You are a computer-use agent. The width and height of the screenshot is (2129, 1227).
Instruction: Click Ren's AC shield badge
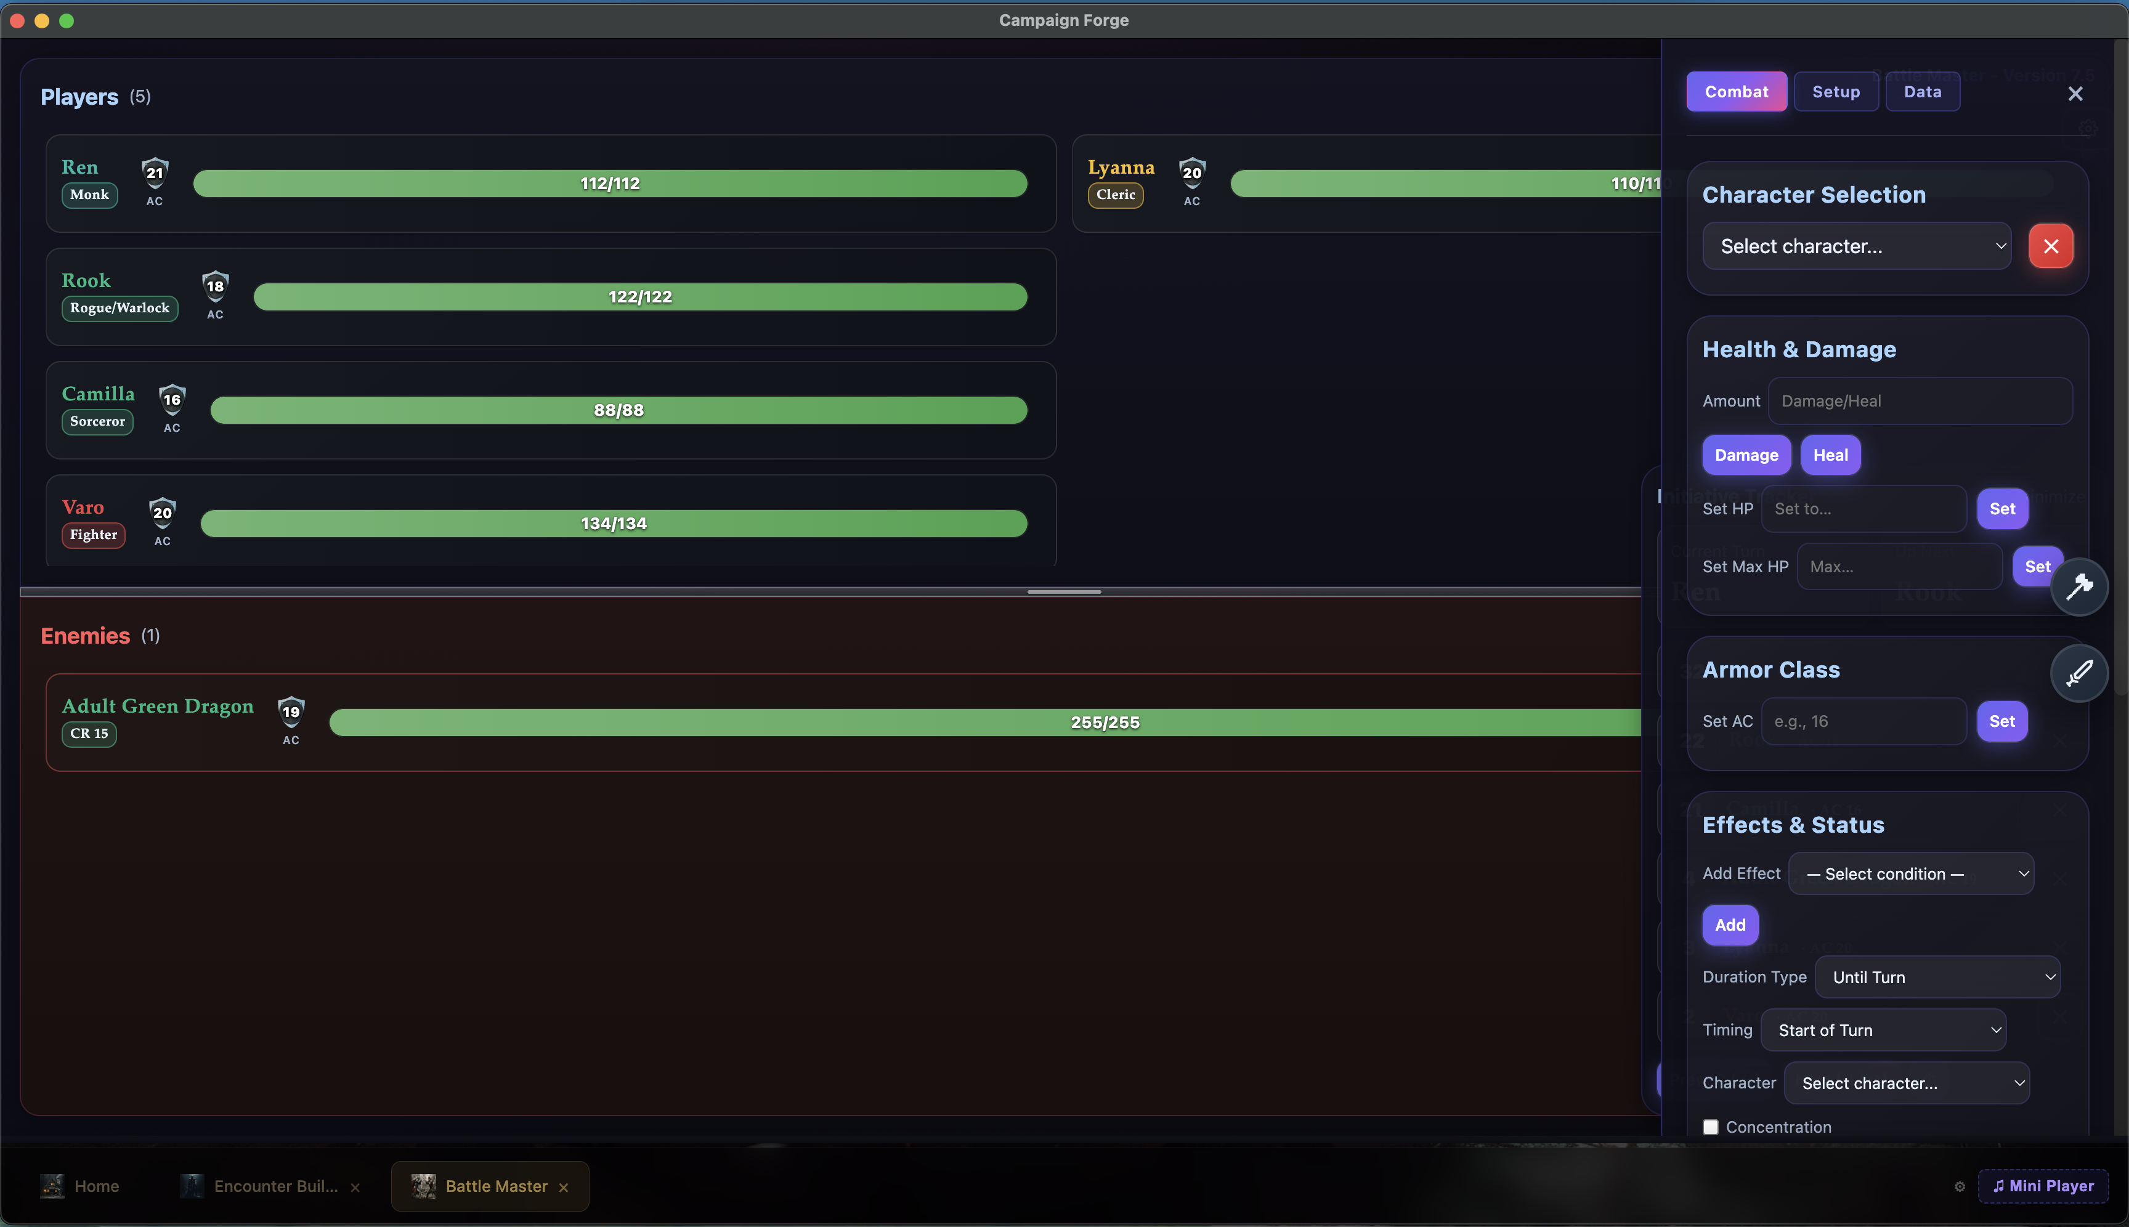155,172
